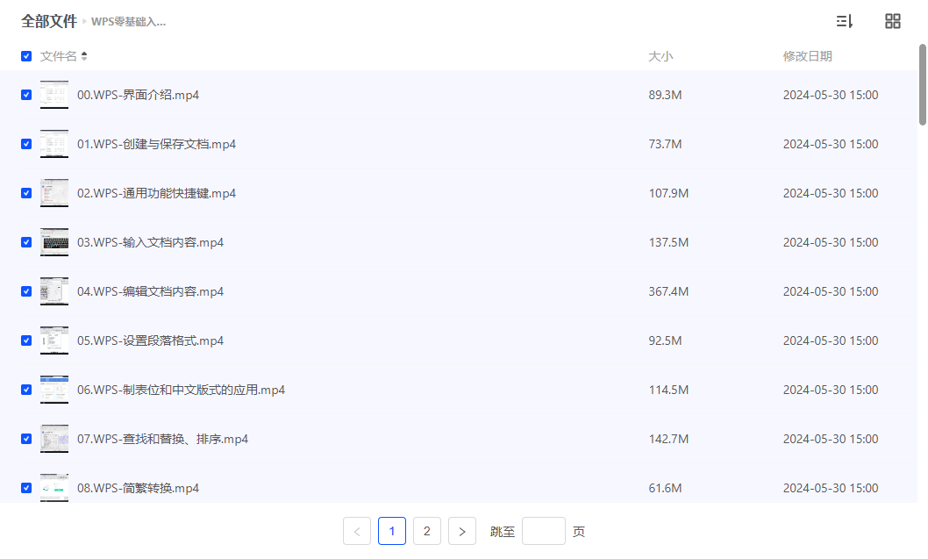This screenshot has width=928, height=559.
Task: Uncheck 05.WPS-设置段落格式.mp4 checkbox
Action: tap(26, 340)
